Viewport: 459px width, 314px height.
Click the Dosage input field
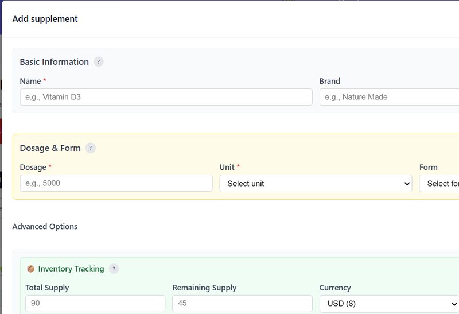tap(116, 184)
